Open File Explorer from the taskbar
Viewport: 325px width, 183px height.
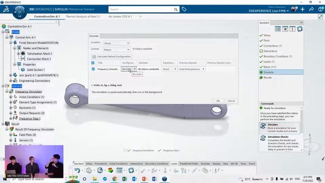(x=94, y=179)
